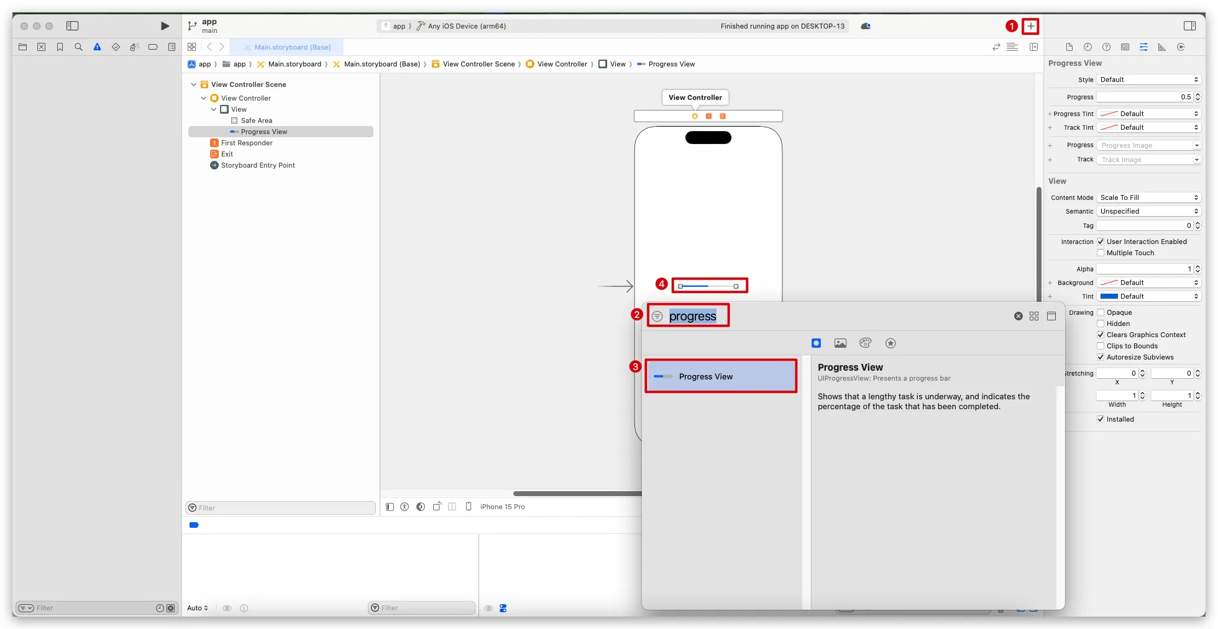Open the Size inspector ruler icon

[x=1162, y=47]
